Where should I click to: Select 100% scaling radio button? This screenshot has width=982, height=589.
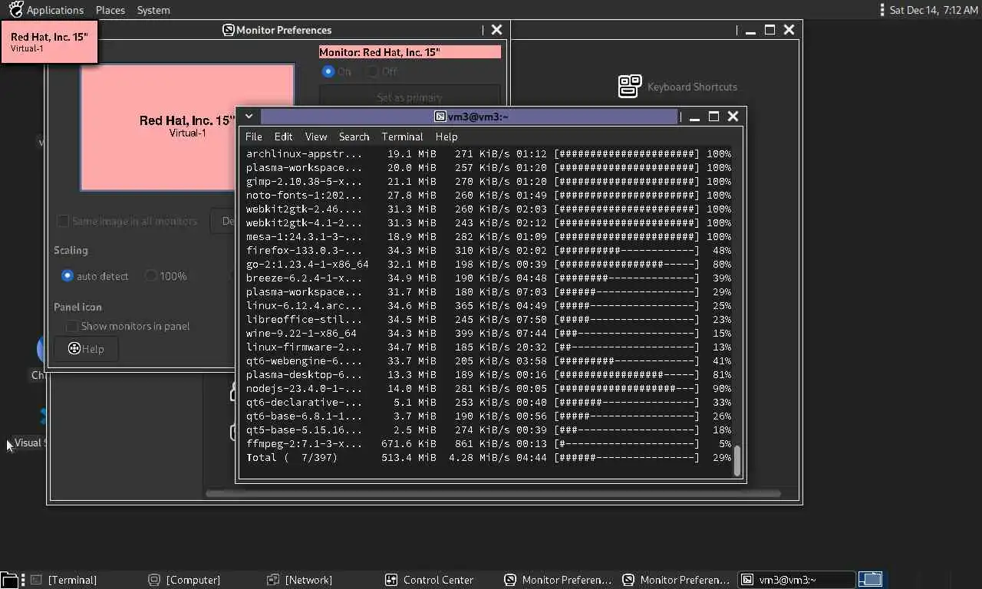tap(151, 276)
